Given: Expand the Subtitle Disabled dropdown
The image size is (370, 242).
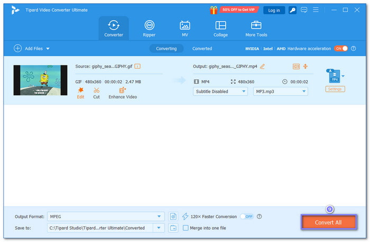Looking at the screenshot, I should coord(220,91).
